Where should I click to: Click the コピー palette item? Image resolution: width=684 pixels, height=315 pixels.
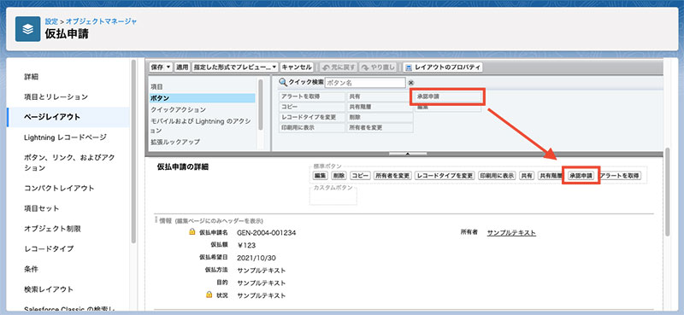point(311,107)
